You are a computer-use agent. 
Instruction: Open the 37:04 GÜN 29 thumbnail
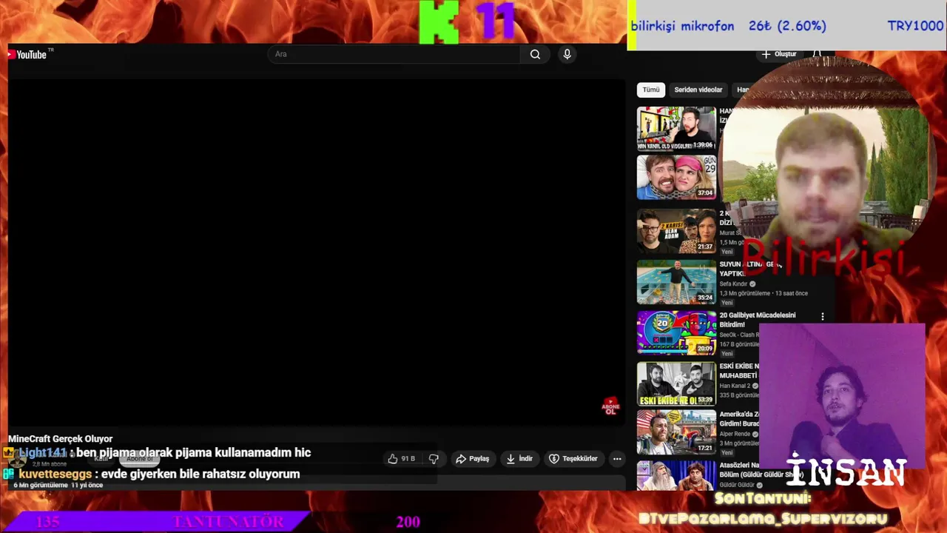click(x=676, y=178)
